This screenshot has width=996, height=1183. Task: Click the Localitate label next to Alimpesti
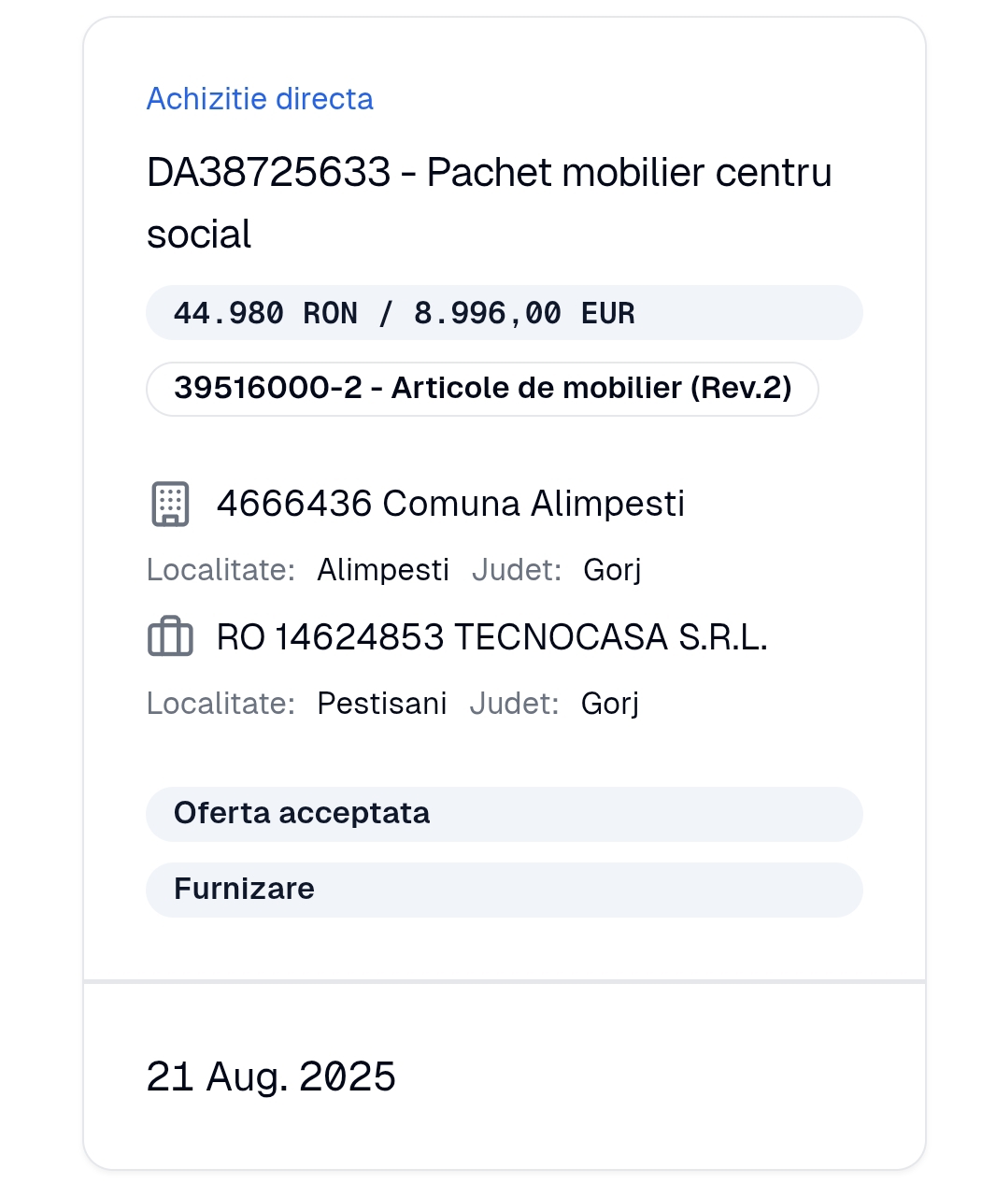point(221,570)
